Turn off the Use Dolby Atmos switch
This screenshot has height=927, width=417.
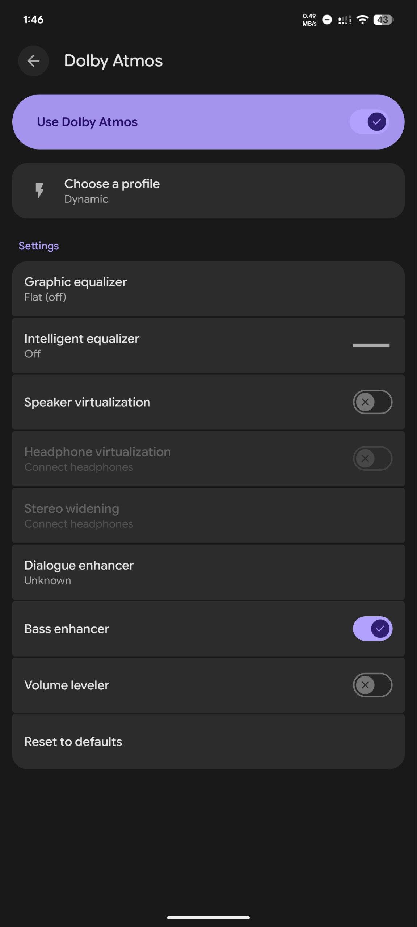pyautogui.click(x=369, y=122)
